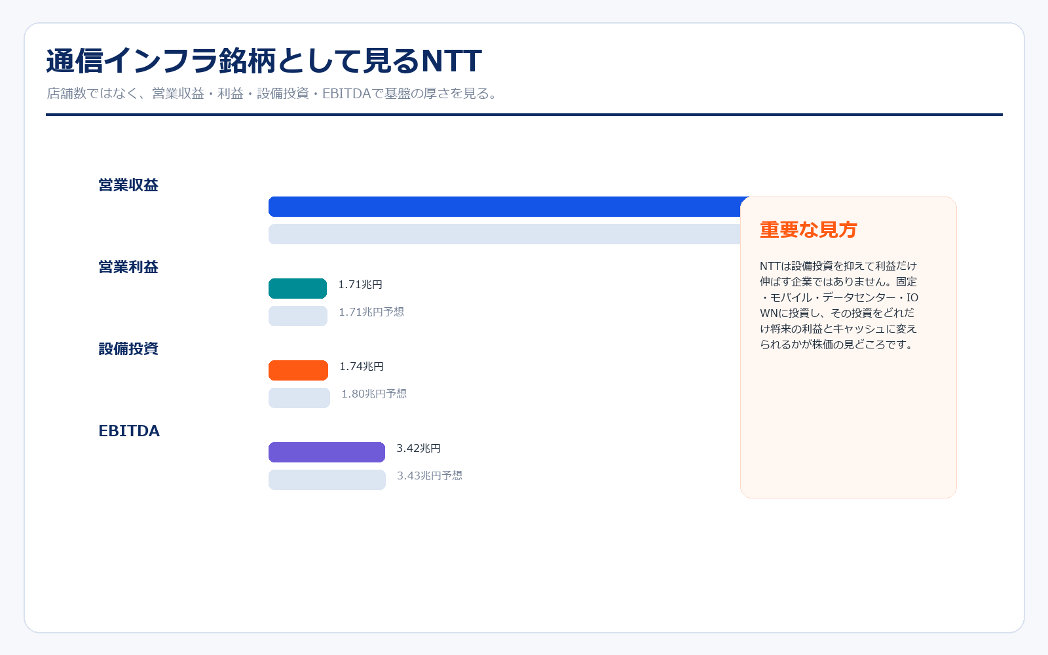Click the gray bar beside 1.71兆円予想
1048x655 pixels.
(298, 316)
